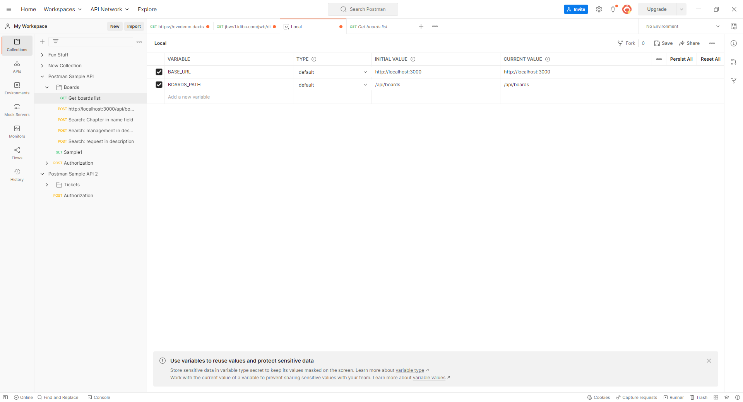Screen dimensions: 743x402
Task: Open the No Environment selector
Action: tap(683, 26)
